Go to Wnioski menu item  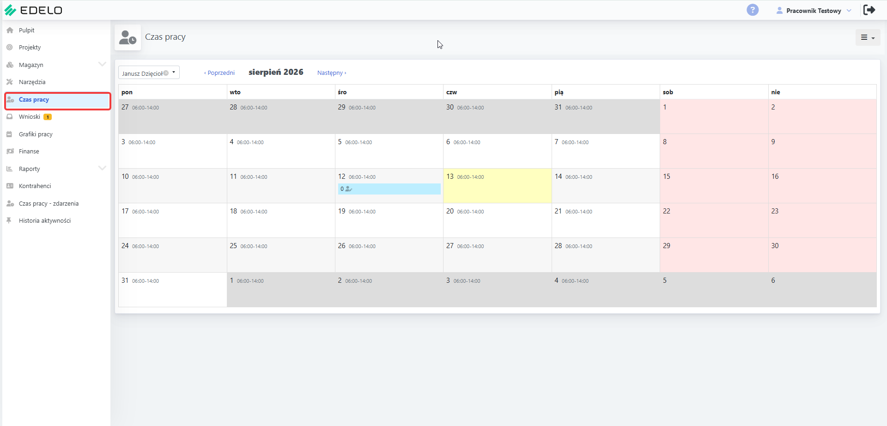coord(30,116)
